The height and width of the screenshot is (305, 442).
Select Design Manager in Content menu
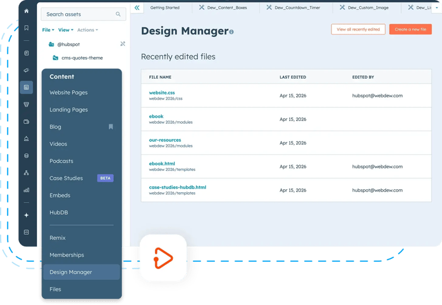point(81,272)
